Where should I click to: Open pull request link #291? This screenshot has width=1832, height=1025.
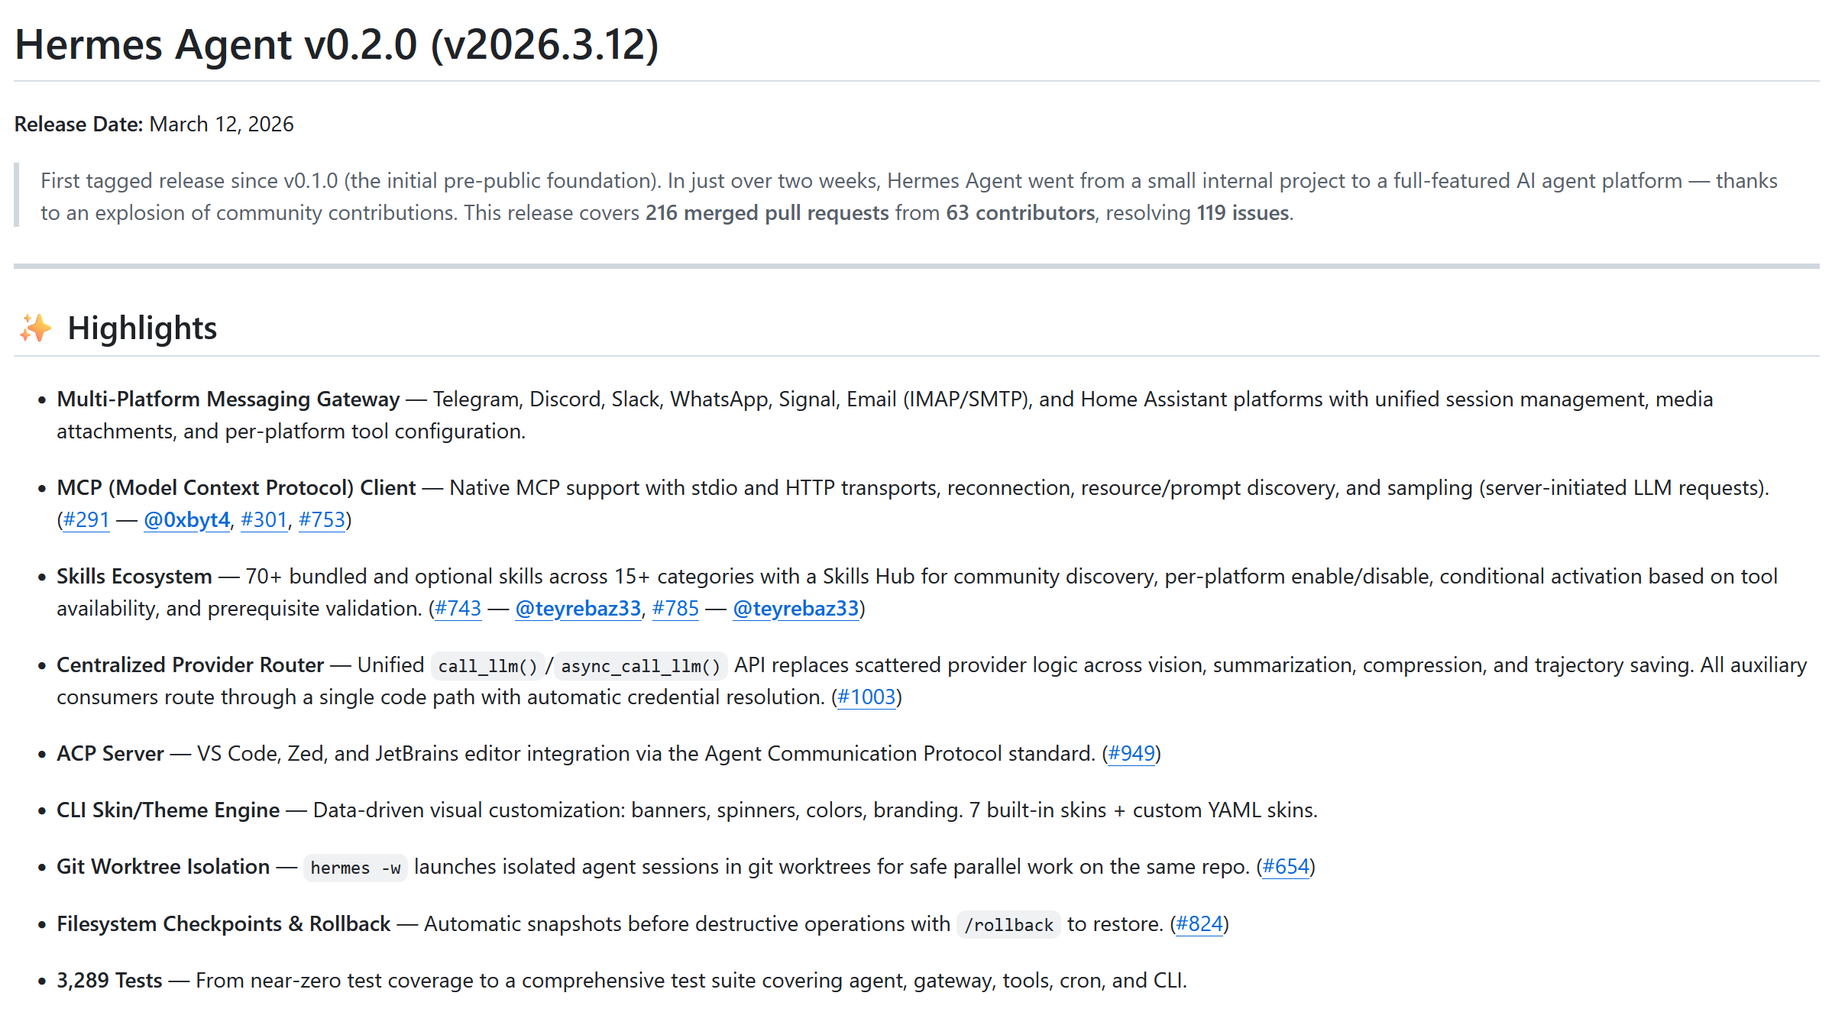[86, 520]
